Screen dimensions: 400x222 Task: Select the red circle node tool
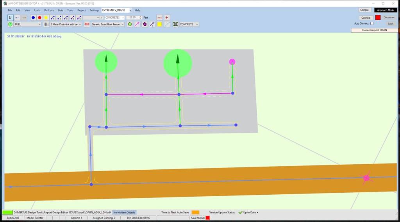point(39,18)
